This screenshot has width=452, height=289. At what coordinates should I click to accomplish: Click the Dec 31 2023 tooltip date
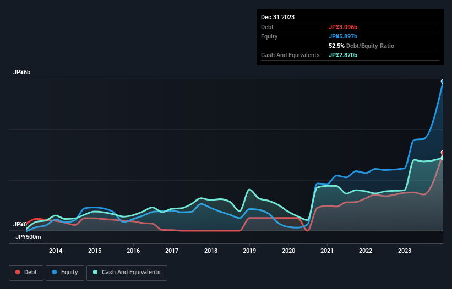[x=277, y=17]
